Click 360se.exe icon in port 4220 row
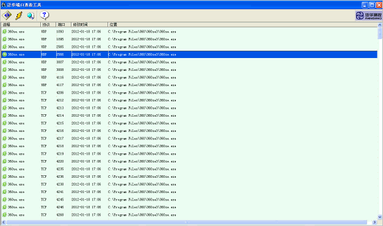 4,161
